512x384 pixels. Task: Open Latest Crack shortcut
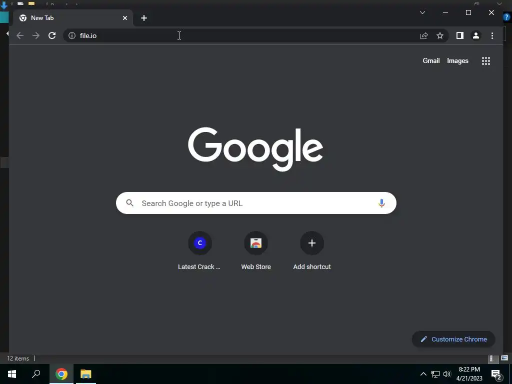[199, 251]
